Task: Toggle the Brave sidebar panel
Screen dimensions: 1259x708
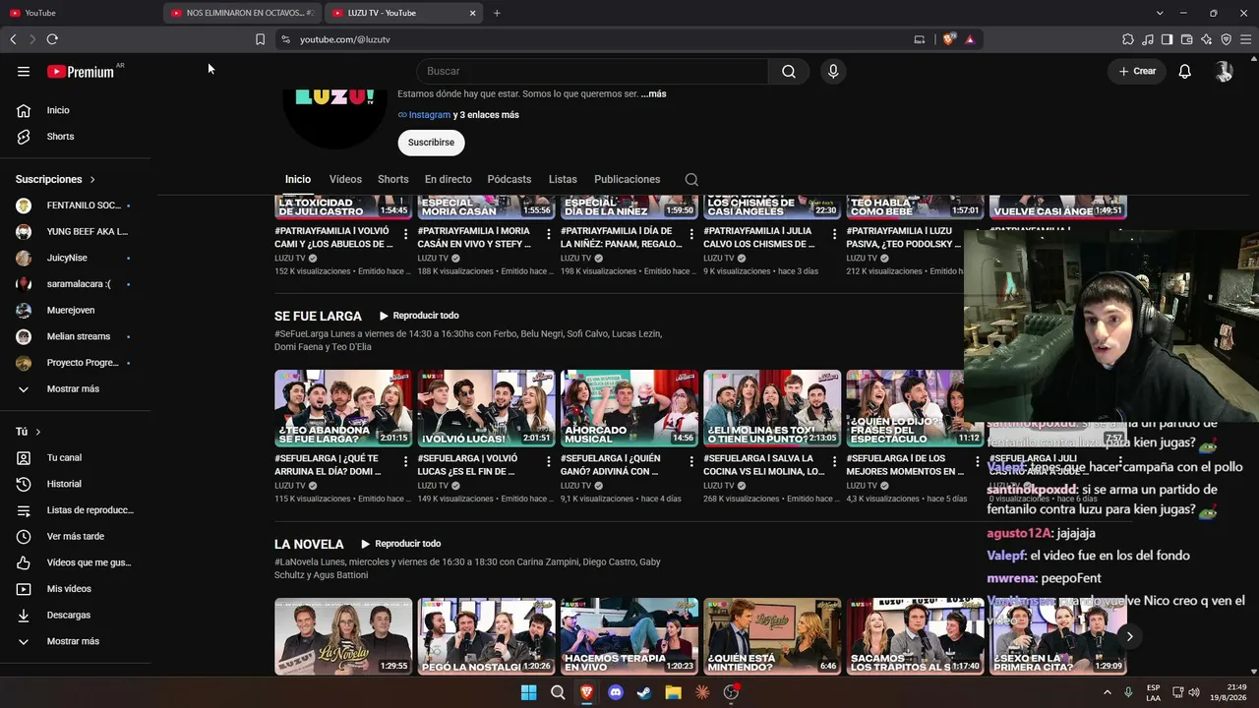Action: pos(1168,39)
